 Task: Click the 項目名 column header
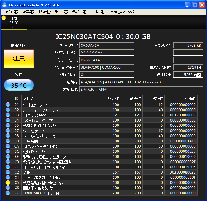60,99
